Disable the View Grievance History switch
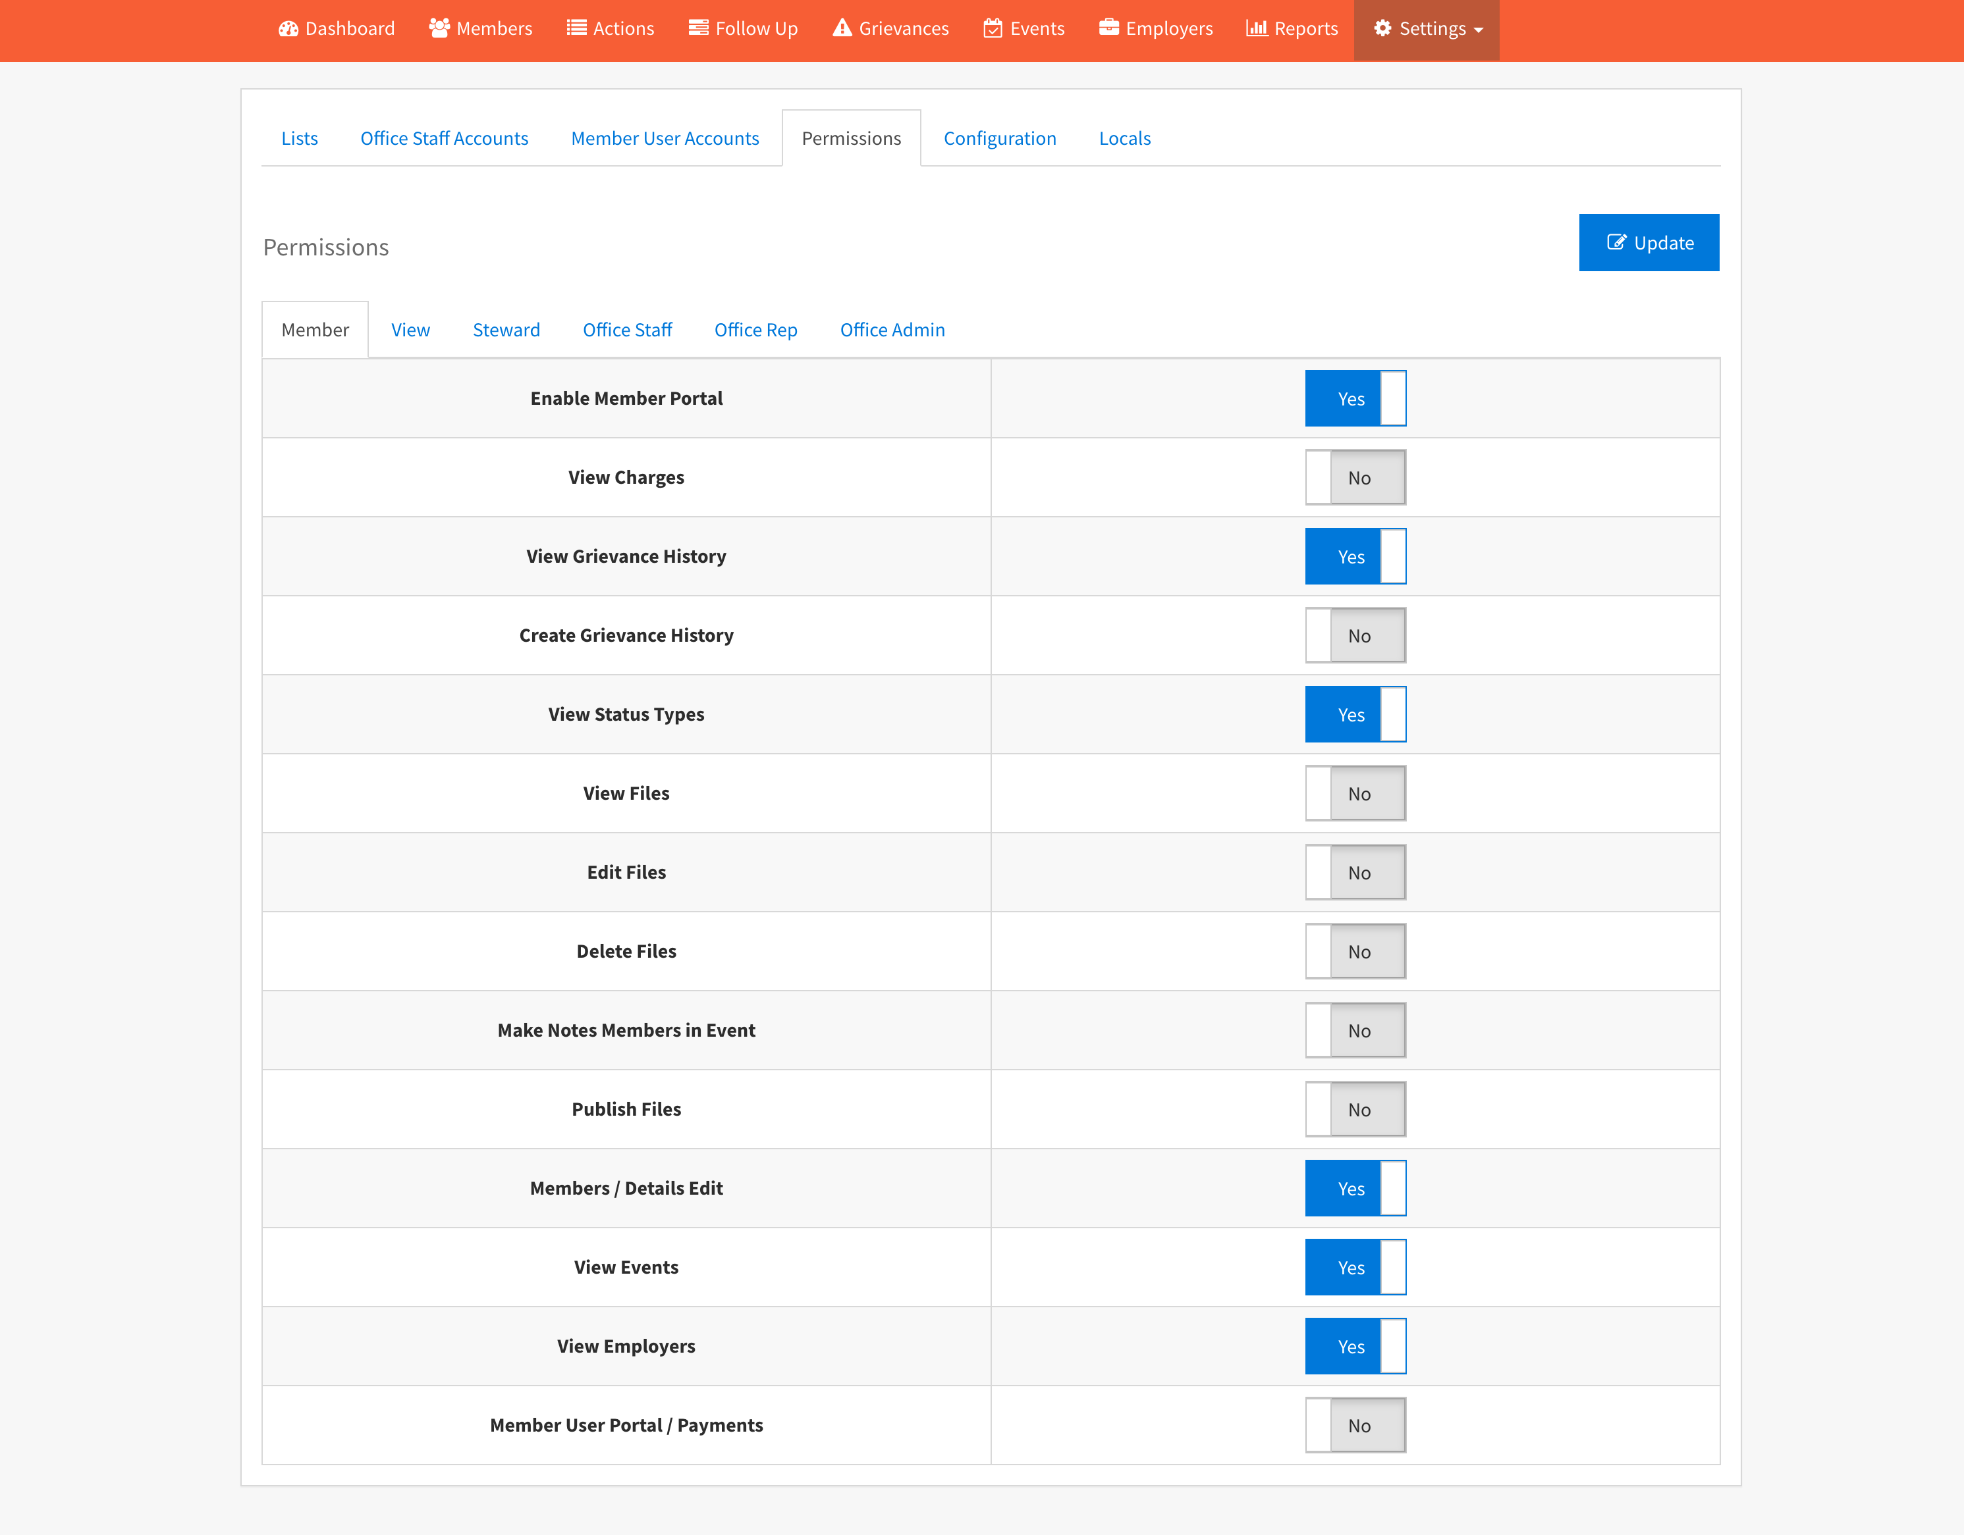 [1355, 556]
